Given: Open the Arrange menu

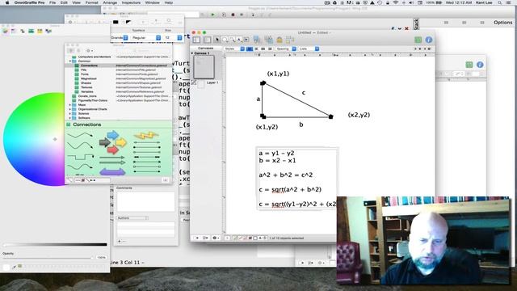Looking at the screenshot, I should click(110, 2).
